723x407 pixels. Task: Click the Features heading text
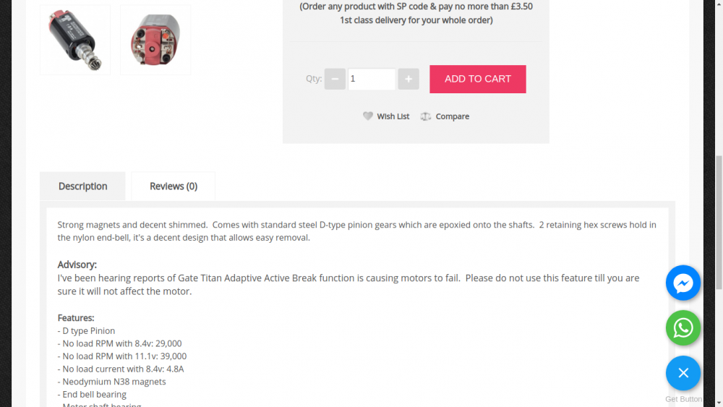click(x=76, y=318)
